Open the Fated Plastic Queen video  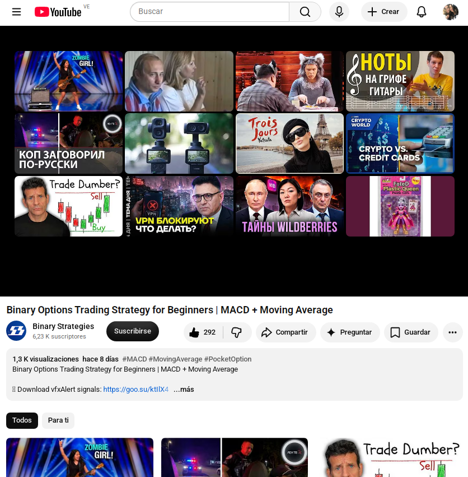click(400, 206)
